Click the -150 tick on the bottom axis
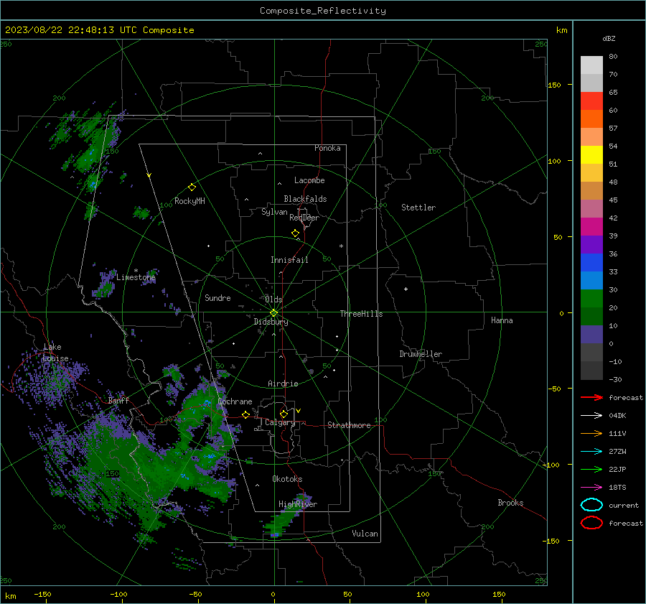 click(x=42, y=594)
